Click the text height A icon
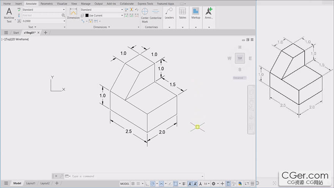Screen dimensions: 334x188 pos(19,21)
